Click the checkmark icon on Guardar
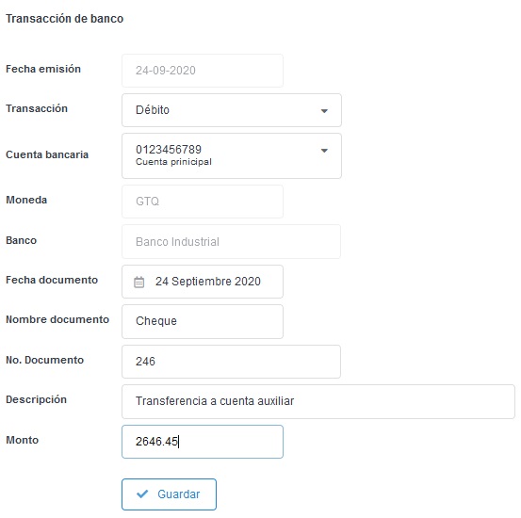 142,494
